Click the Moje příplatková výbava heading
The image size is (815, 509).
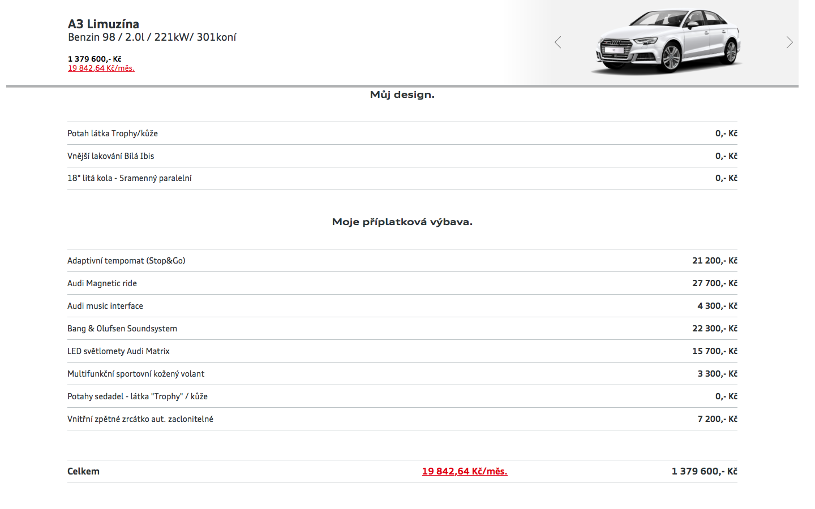click(402, 222)
